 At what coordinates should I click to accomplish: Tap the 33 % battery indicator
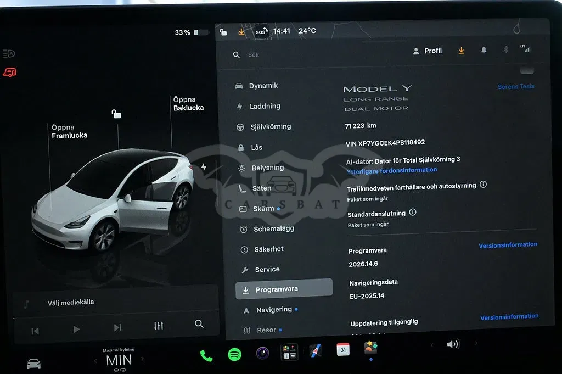192,32
